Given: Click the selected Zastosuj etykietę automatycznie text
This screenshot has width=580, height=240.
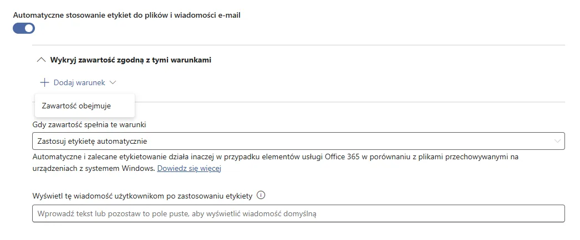Looking at the screenshot, I should pyautogui.click(x=92, y=141).
